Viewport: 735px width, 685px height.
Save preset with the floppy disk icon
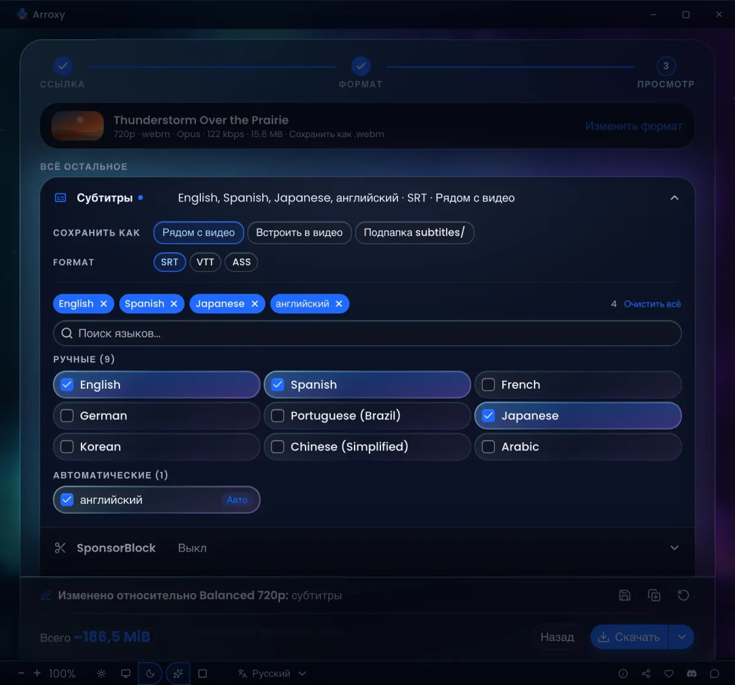(625, 595)
